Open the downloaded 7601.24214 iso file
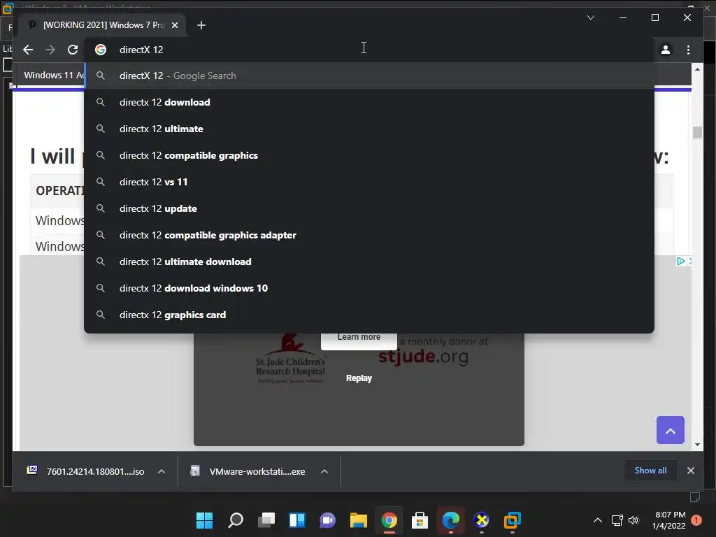 tap(87, 471)
